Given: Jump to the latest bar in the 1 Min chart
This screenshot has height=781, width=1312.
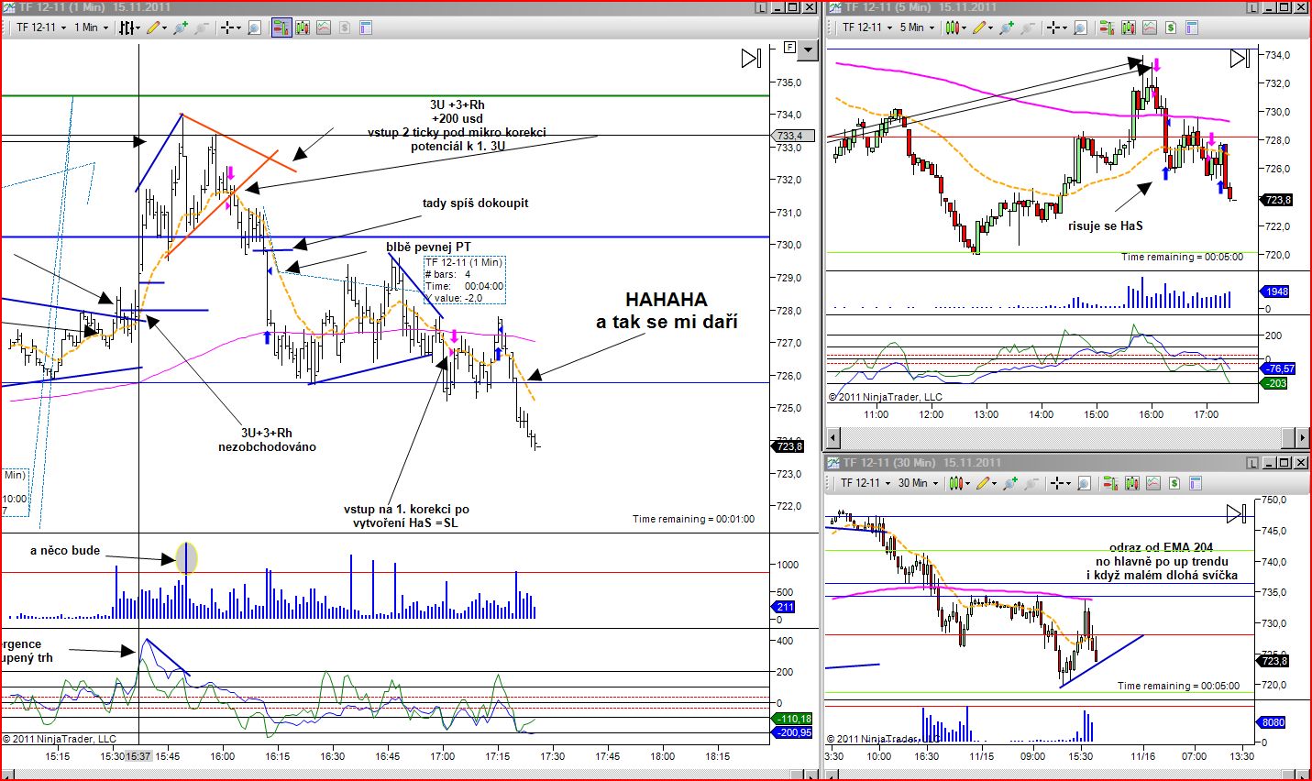Looking at the screenshot, I should (x=751, y=59).
